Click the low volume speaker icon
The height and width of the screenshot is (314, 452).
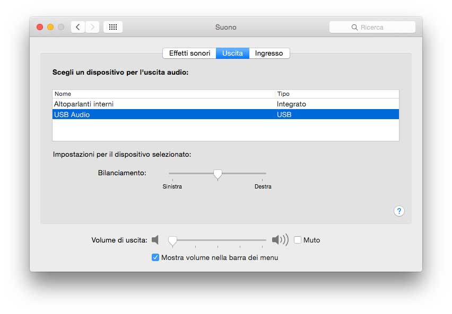pyautogui.click(x=155, y=240)
